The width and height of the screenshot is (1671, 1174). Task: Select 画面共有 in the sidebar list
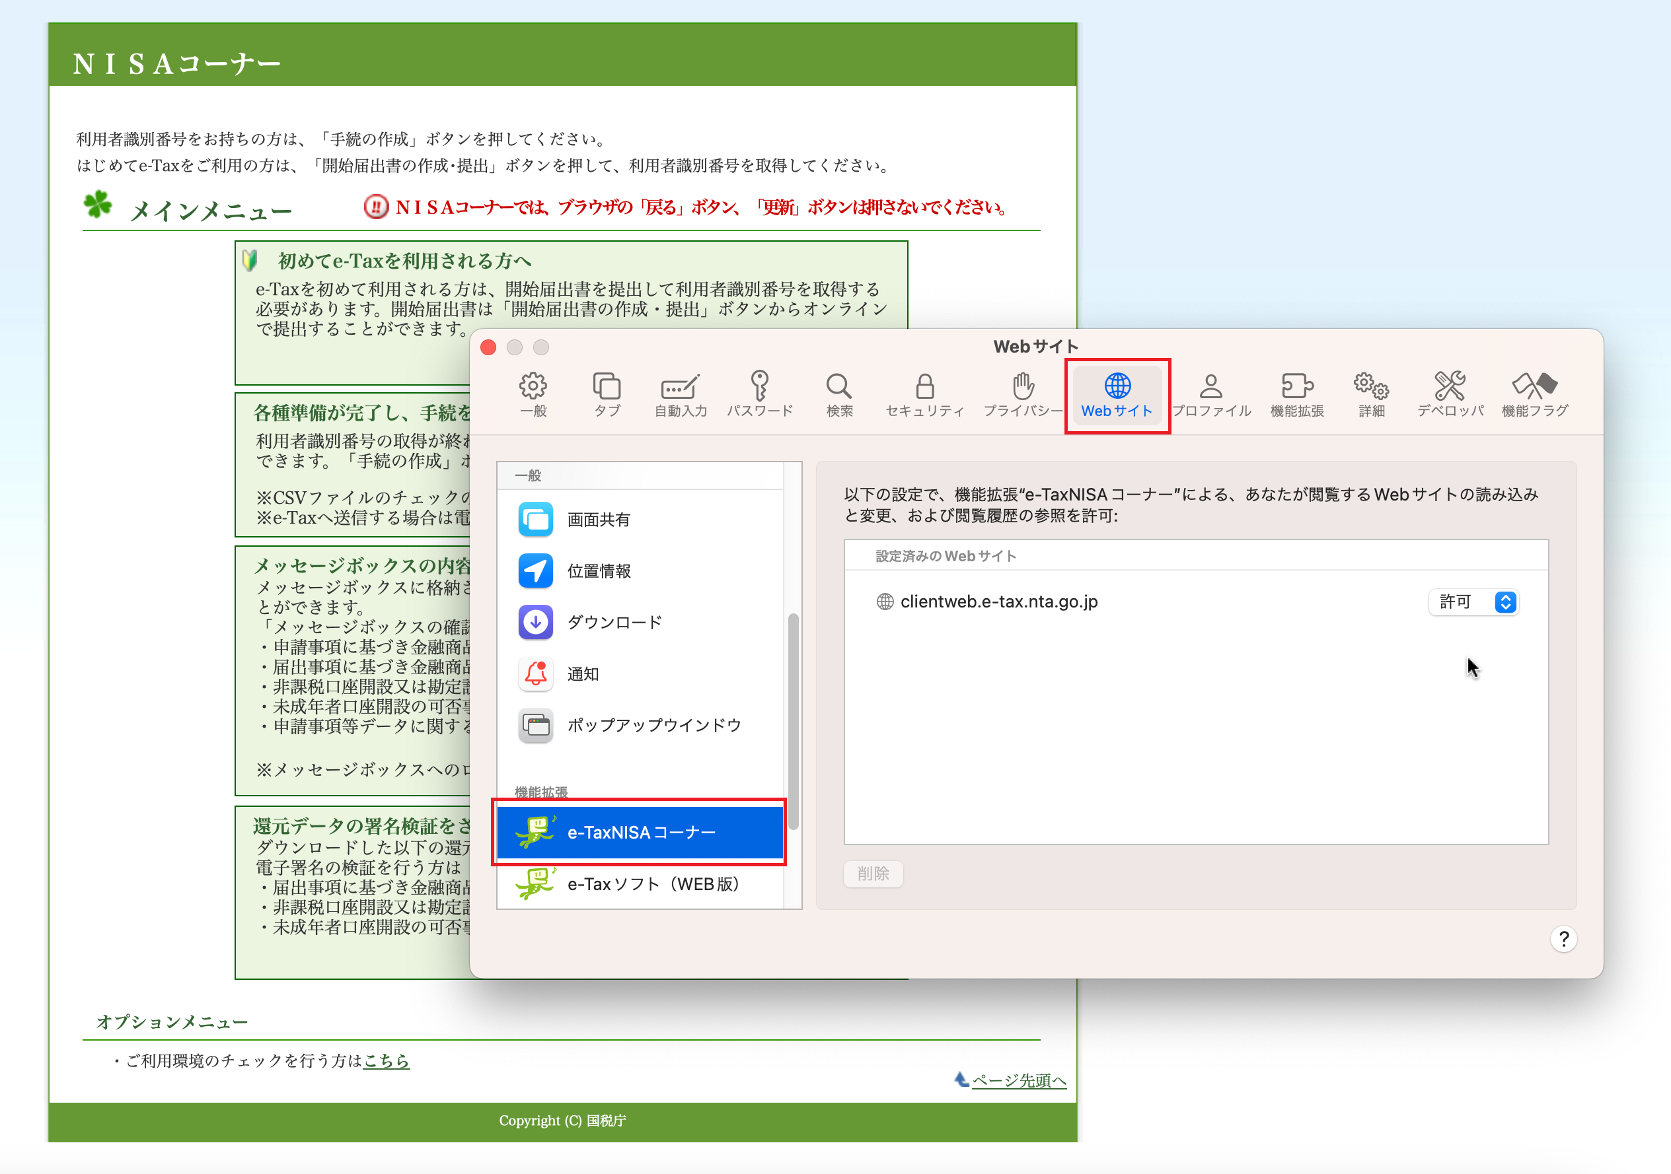tap(640, 520)
